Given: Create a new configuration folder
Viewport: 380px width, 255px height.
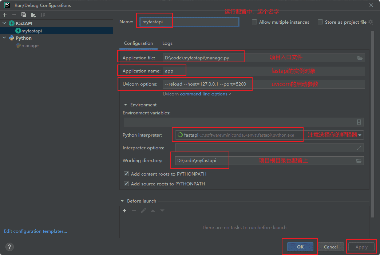Looking at the screenshot, I should tap(33, 15).
